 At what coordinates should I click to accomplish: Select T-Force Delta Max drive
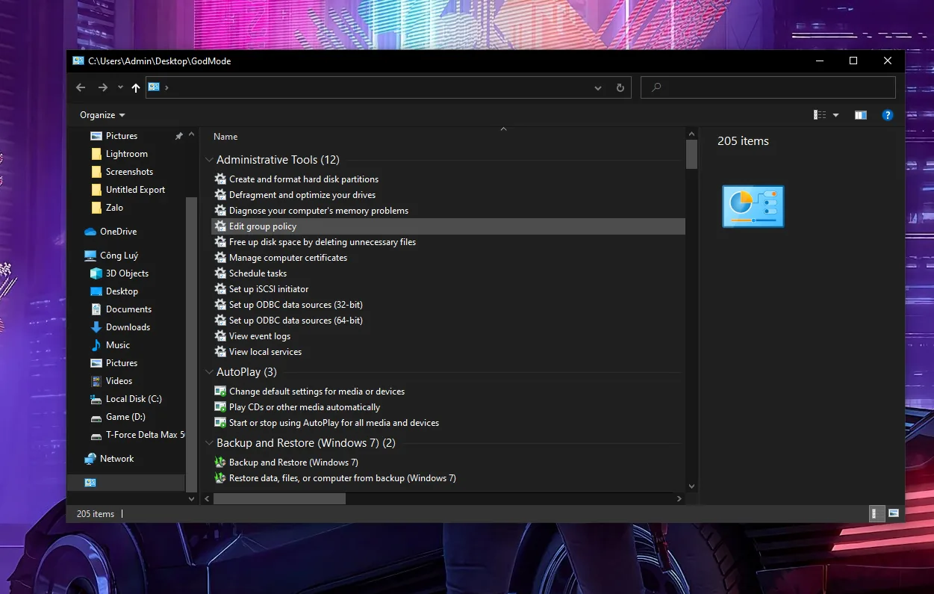click(x=145, y=435)
